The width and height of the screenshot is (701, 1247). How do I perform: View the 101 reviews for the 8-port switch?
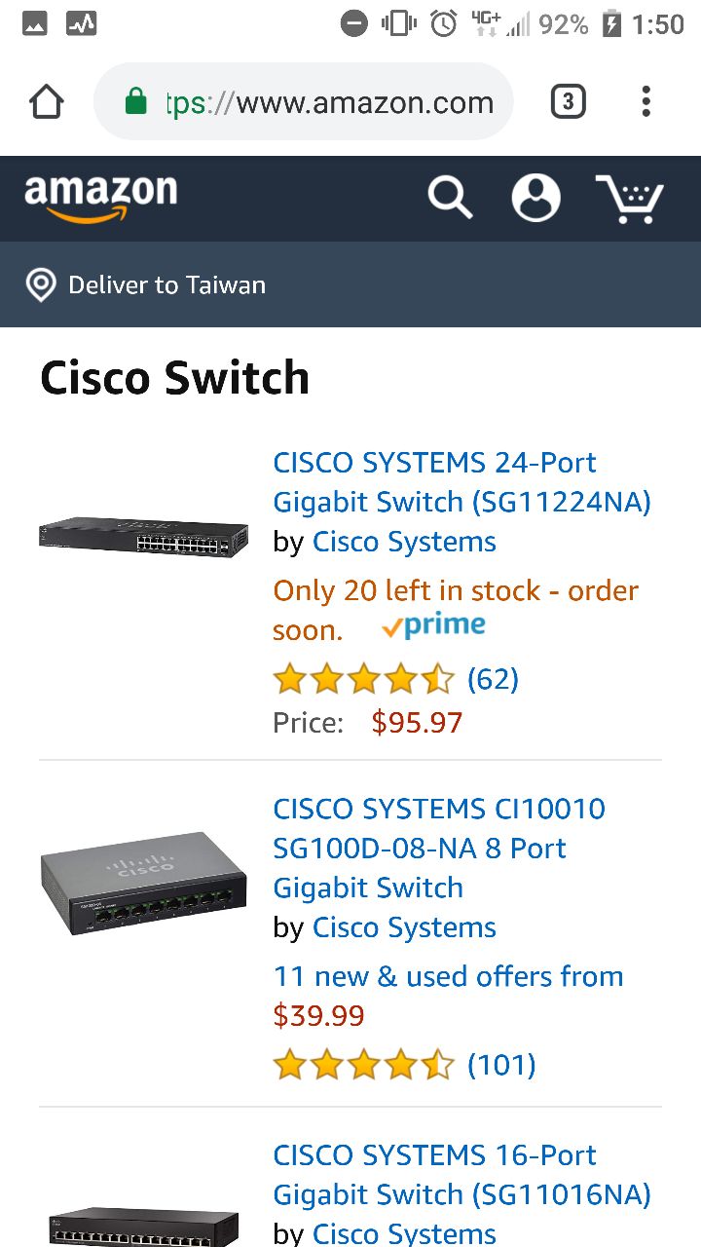pyautogui.click(x=501, y=1065)
